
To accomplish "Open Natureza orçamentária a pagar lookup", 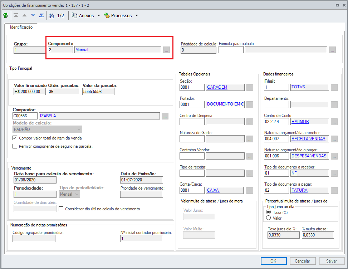I will tap(334, 156).
